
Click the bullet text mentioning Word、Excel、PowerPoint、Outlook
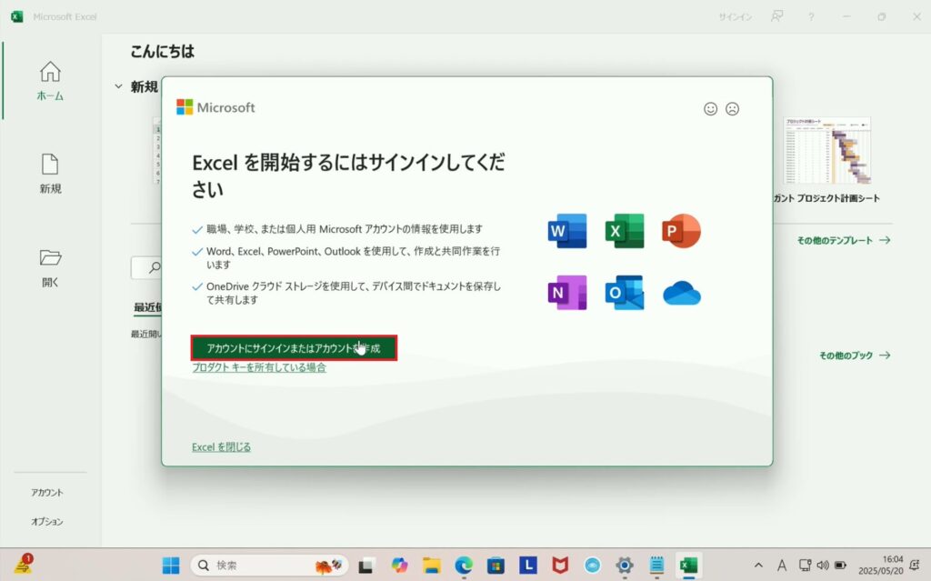click(354, 258)
